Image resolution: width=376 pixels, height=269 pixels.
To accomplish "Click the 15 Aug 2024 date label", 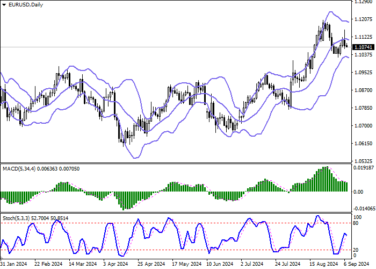I will tap(324, 264).
